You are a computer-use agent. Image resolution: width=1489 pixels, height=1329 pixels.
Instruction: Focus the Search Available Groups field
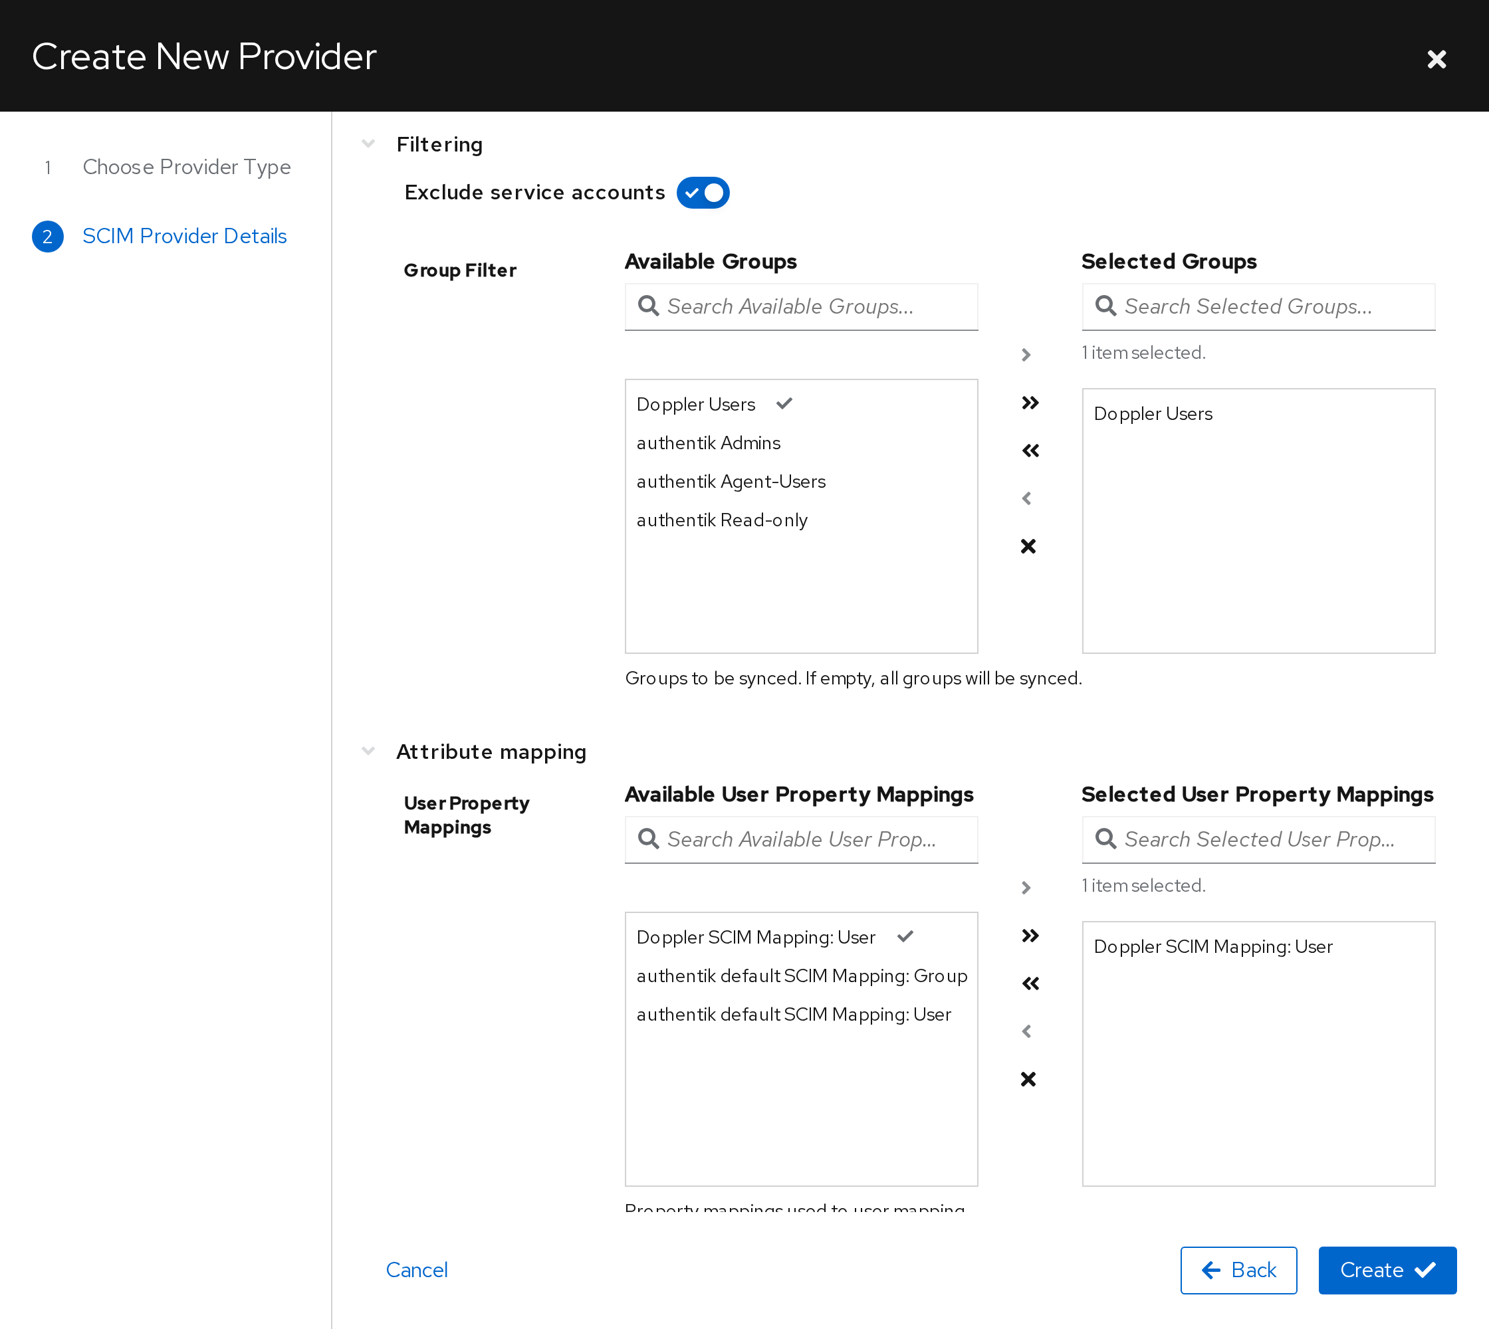click(801, 307)
